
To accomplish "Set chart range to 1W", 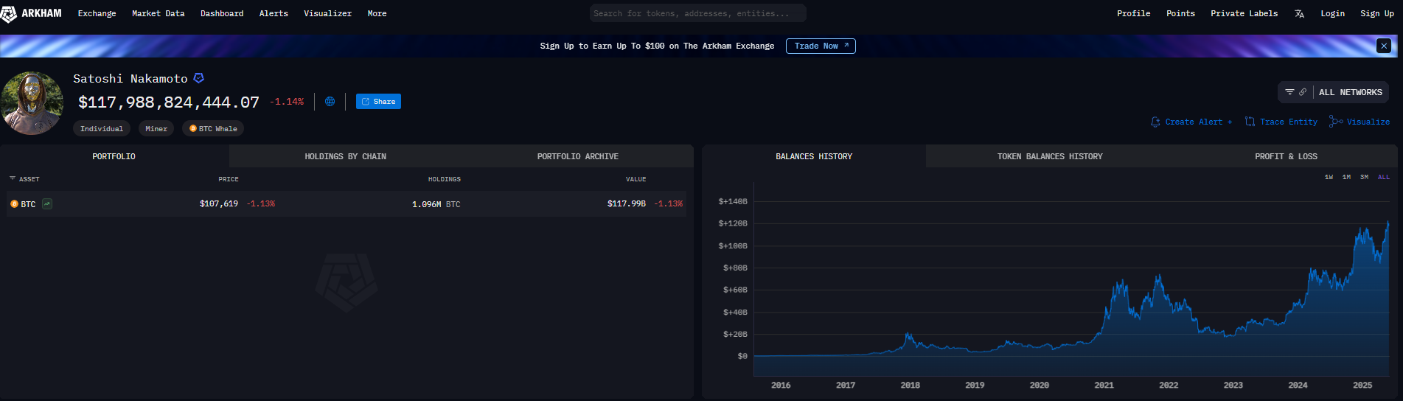I will (1329, 177).
